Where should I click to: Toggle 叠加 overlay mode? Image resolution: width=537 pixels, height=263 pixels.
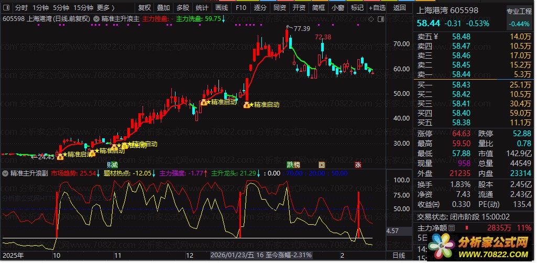coord(163,7)
